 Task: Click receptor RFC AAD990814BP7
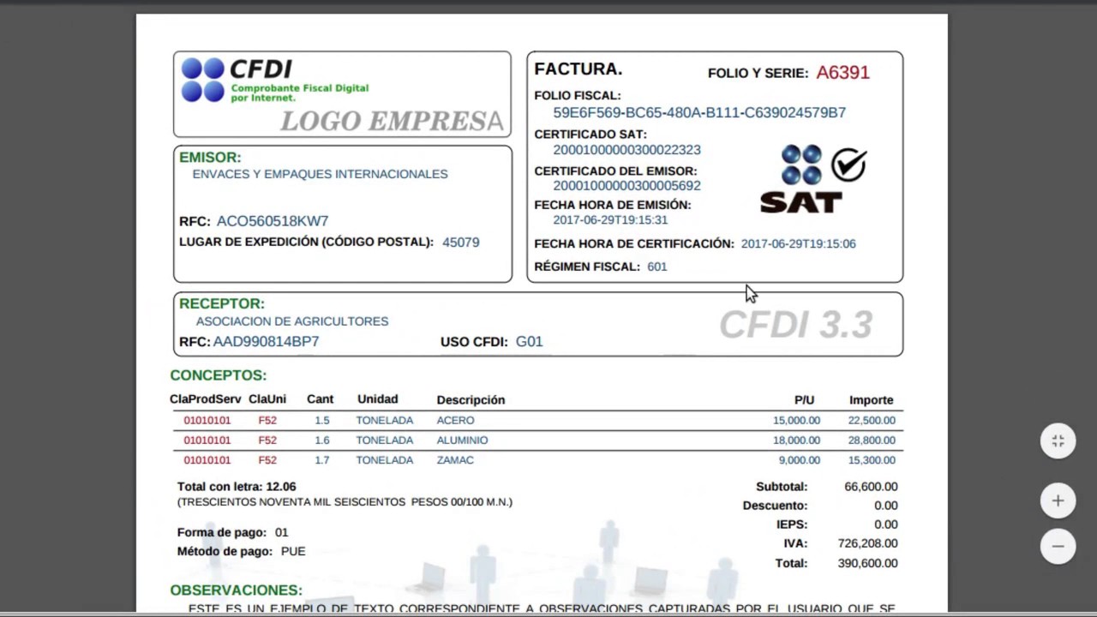(266, 342)
